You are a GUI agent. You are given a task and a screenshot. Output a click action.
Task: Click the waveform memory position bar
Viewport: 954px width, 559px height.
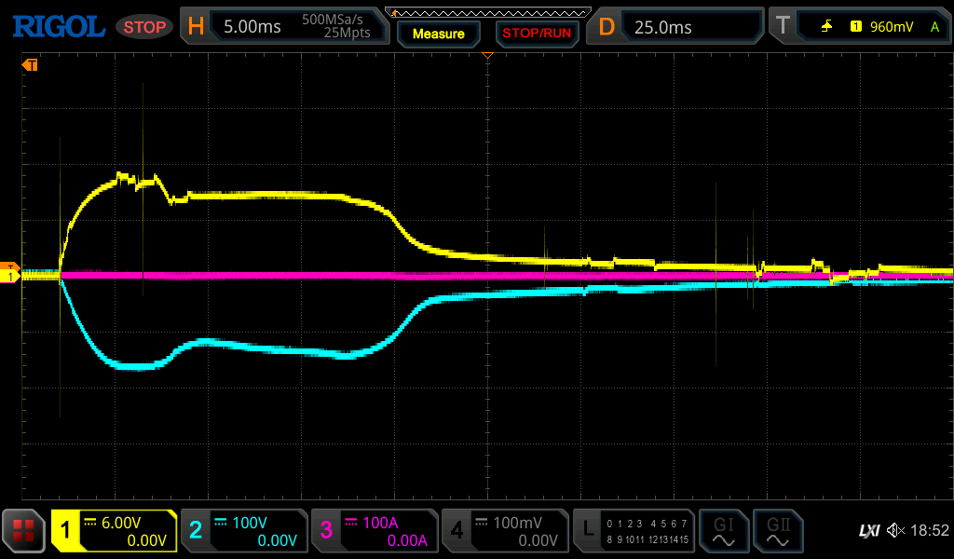(487, 11)
